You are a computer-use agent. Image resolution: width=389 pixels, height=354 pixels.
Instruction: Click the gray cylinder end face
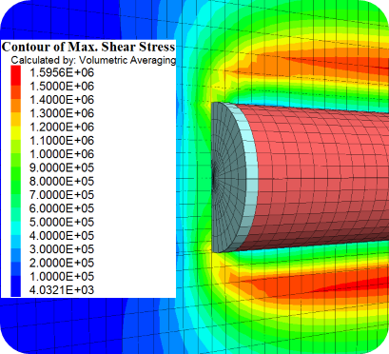click(x=228, y=178)
